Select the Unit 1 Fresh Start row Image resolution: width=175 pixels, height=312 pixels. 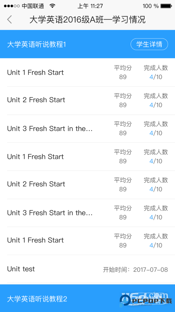point(35,73)
